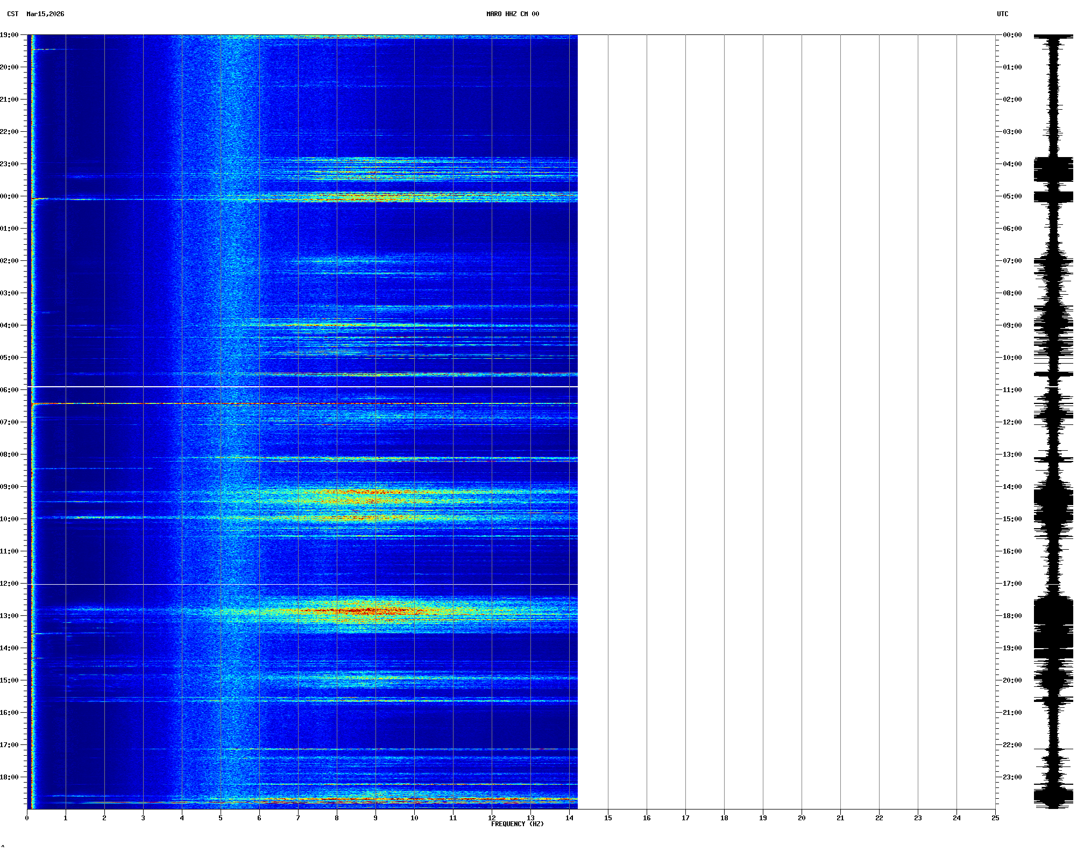The image size is (1077, 852).
Task: Click the FREQUENCY (HZ) axis label
Action: coord(517,824)
